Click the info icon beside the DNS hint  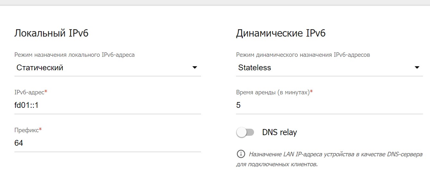click(241, 154)
